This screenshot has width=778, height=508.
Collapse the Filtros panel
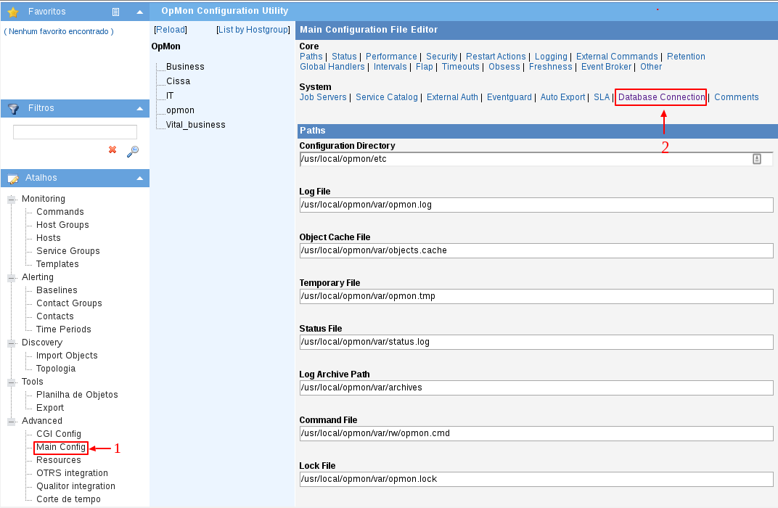point(139,108)
